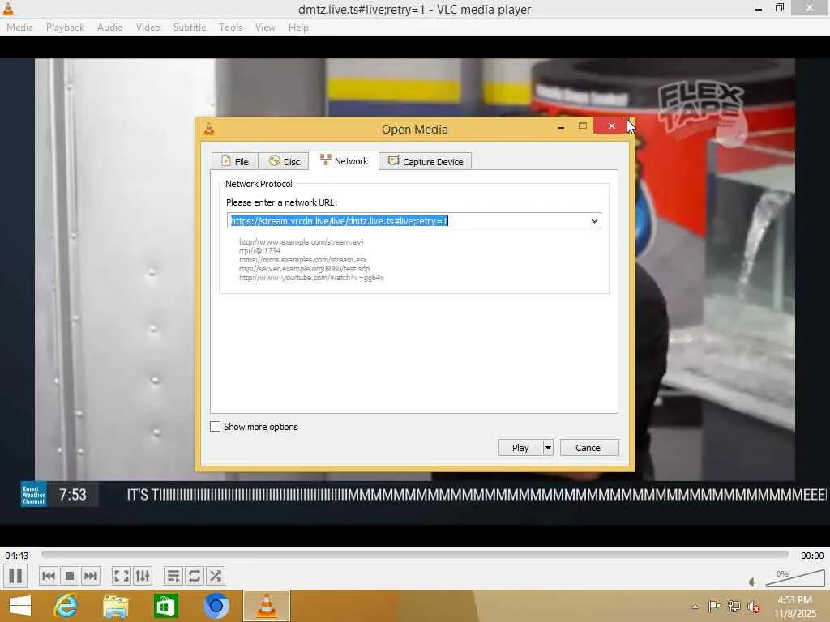Viewport: 830px width, 622px height.
Task: Click VLC cone icon in Open Media title bar
Action: coord(209,129)
